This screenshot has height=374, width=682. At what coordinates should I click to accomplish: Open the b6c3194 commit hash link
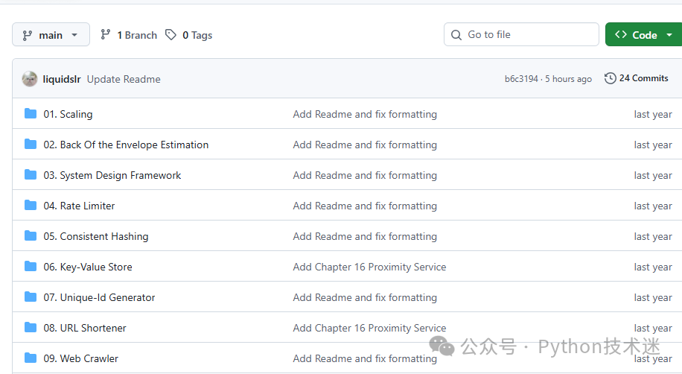521,79
